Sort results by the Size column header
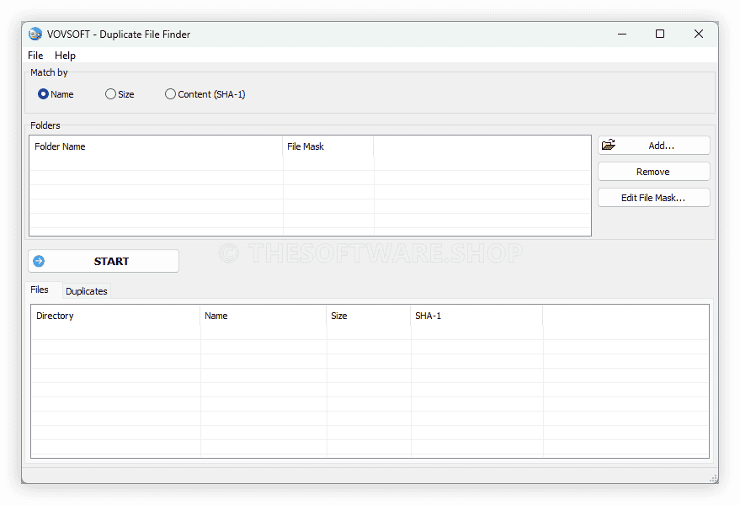The image size is (740, 505). 369,316
